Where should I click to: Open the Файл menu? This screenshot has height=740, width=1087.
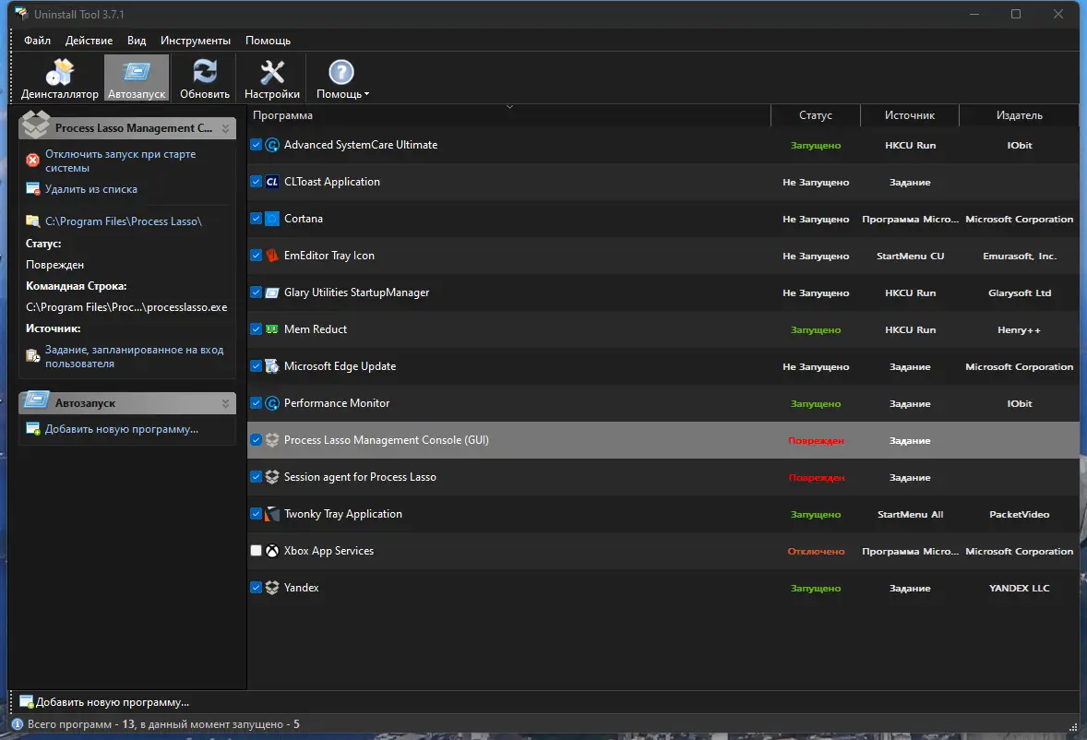pyautogui.click(x=38, y=41)
